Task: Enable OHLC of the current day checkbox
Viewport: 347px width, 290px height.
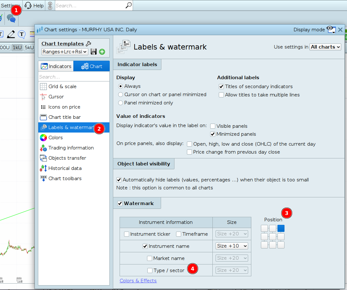Action: click(189, 144)
